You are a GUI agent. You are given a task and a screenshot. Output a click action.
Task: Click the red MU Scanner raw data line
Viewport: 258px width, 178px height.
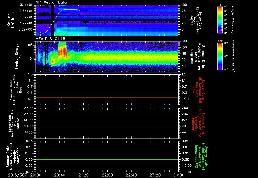(x=107, y=98)
